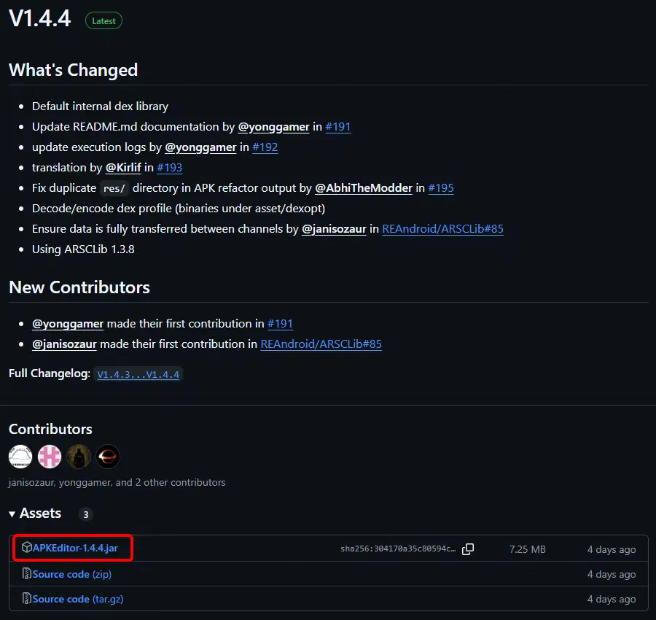Open the first contributor avatar
Screen dimensions: 656x620
pos(20,456)
